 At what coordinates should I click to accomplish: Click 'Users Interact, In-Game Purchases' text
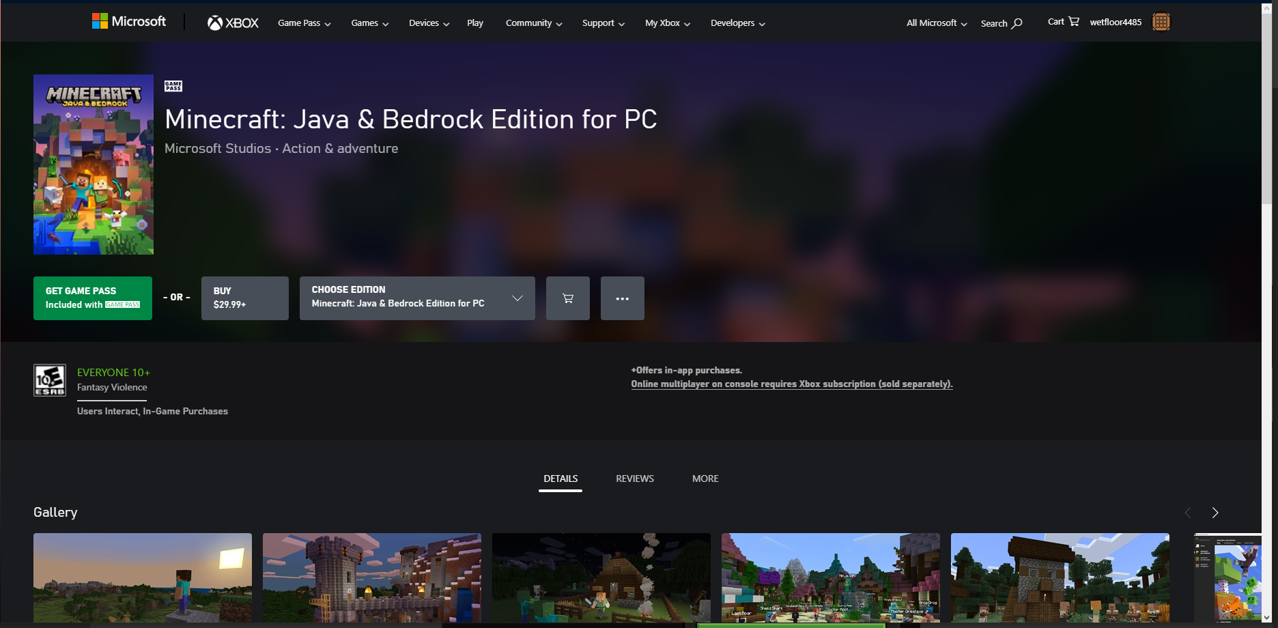pyautogui.click(x=152, y=411)
